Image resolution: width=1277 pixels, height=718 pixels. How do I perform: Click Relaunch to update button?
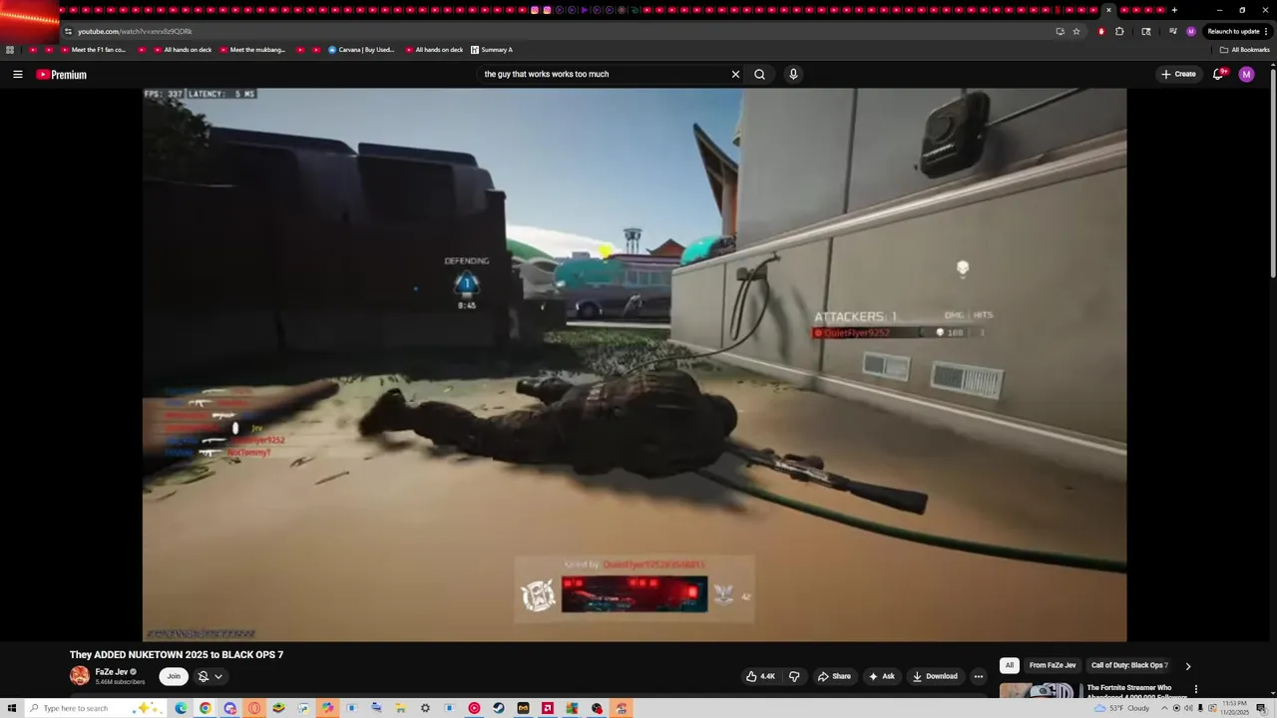[1237, 31]
